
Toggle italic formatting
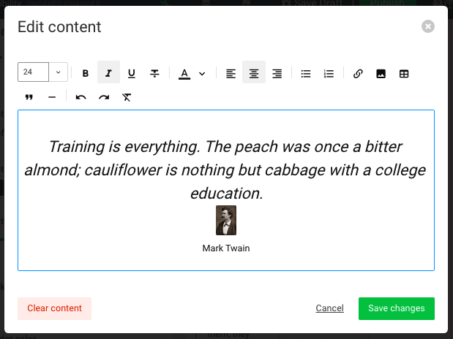[x=108, y=72]
